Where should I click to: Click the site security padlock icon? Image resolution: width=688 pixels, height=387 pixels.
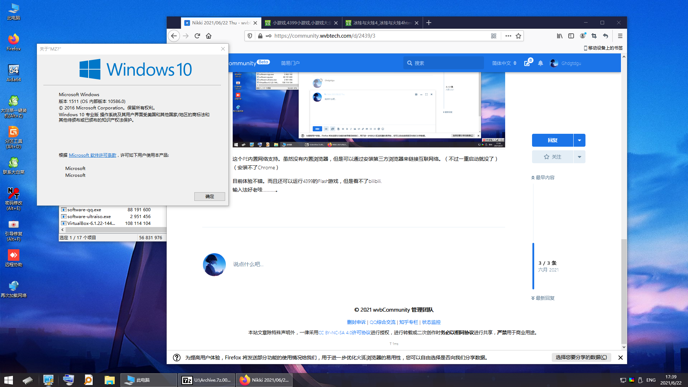260,36
